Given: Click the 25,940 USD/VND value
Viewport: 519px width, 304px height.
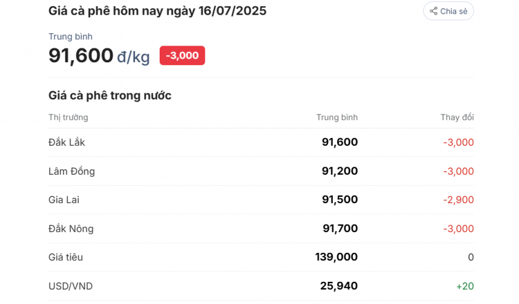Looking at the screenshot, I should (x=339, y=286).
